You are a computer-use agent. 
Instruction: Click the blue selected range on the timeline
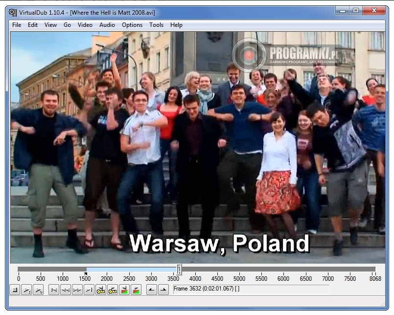(x=132, y=270)
